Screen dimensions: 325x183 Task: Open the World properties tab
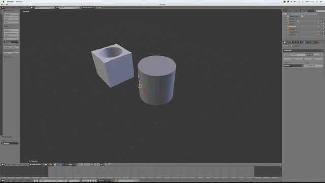coord(297,42)
